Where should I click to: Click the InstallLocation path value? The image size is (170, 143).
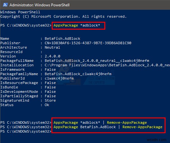(x=107, y=65)
